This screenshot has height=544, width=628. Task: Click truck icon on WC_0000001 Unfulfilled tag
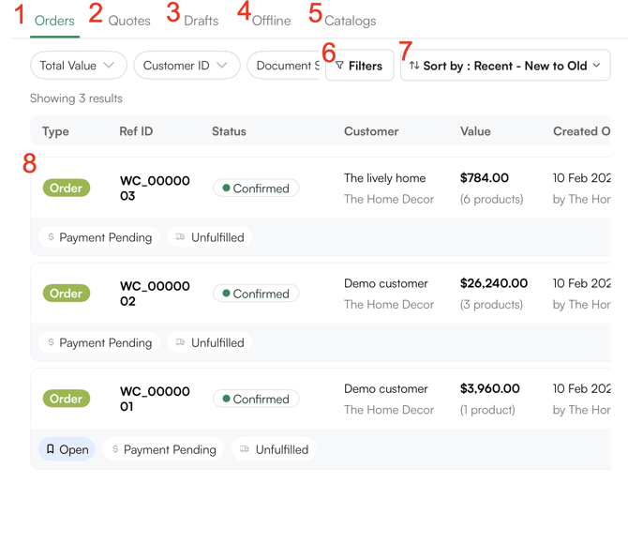coord(244,449)
